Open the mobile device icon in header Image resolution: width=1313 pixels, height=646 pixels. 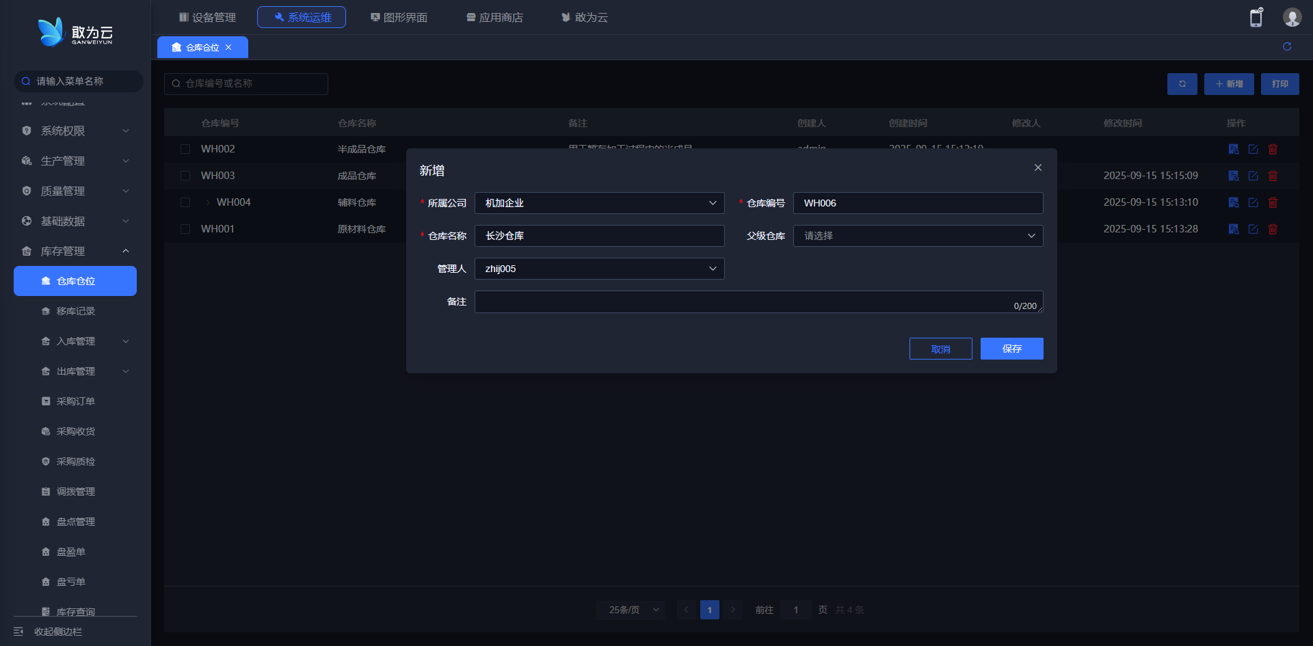click(1256, 18)
